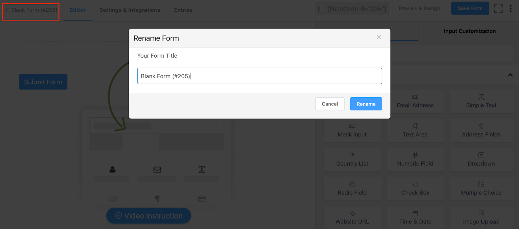Collapse the fields section chevron
The image size is (519, 229).
click(510, 75)
